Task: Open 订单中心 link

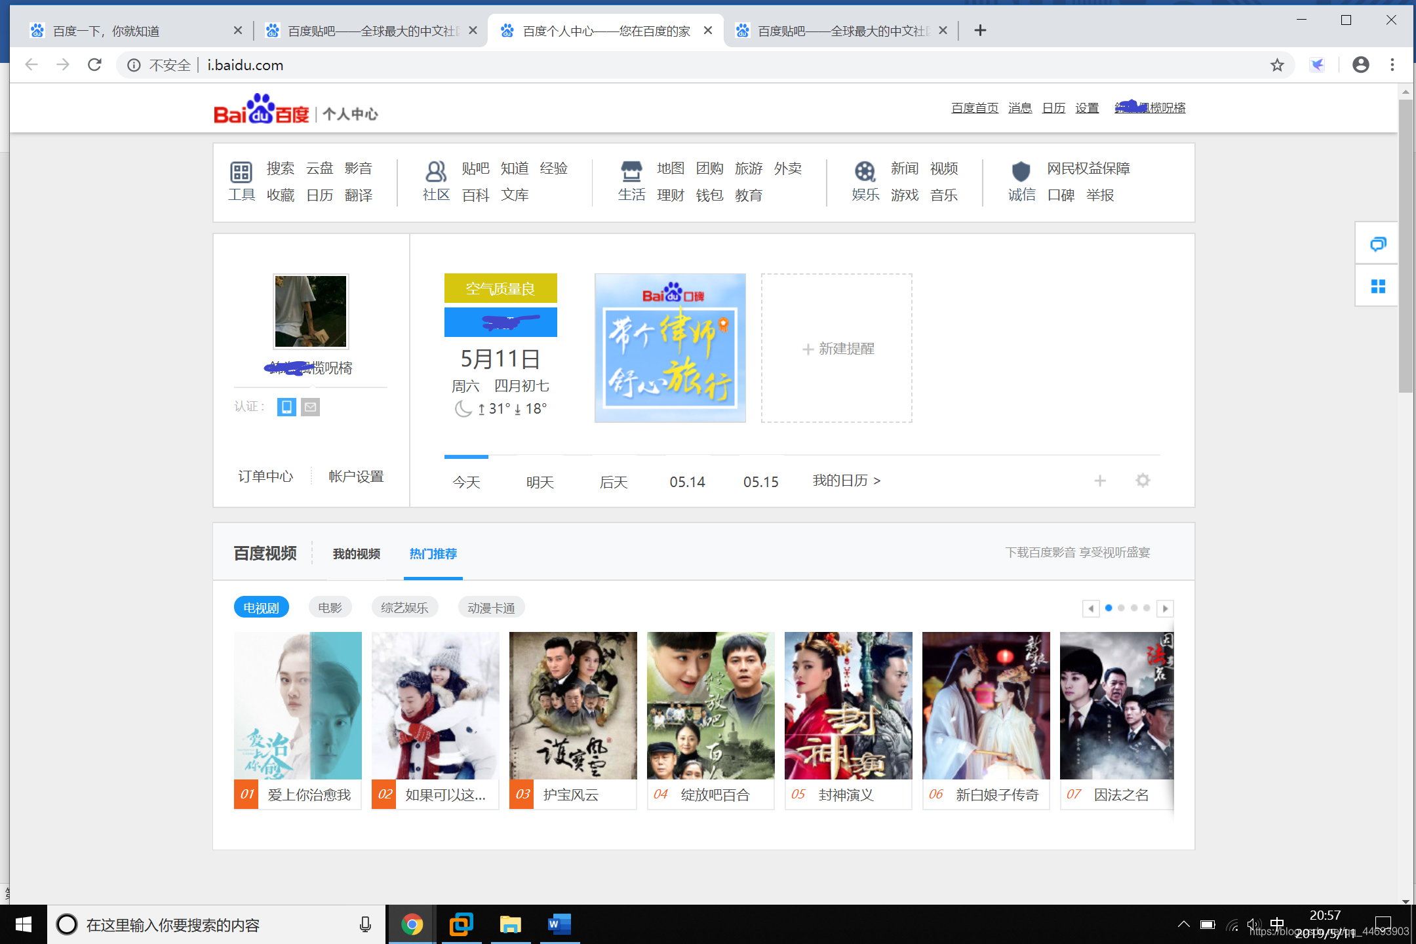Action: click(265, 476)
